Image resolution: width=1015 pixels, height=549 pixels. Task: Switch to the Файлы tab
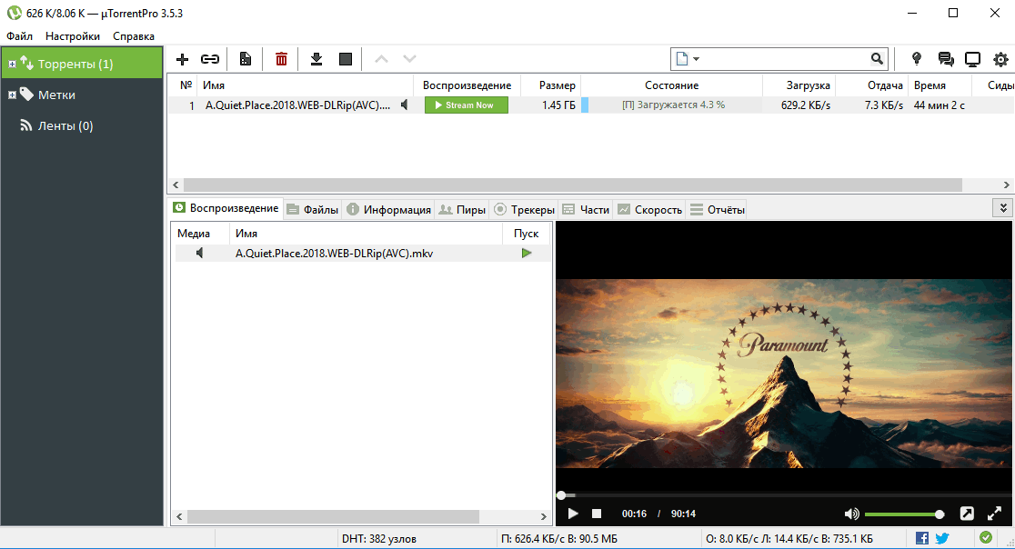tap(313, 210)
